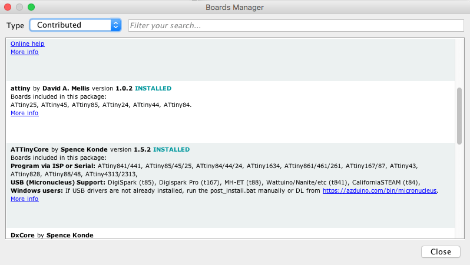The width and height of the screenshot is (470, 265).
Task: Open More info link below Online help
Action: (x=25, y=52)
